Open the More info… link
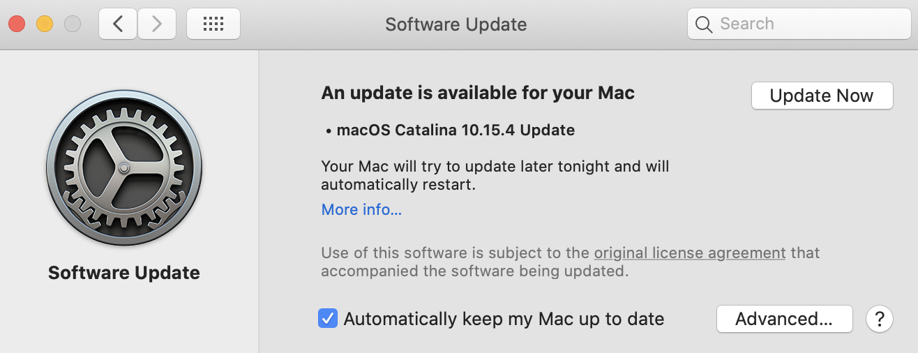The width and height of the screenshot is (918, 353). (361, 209)
